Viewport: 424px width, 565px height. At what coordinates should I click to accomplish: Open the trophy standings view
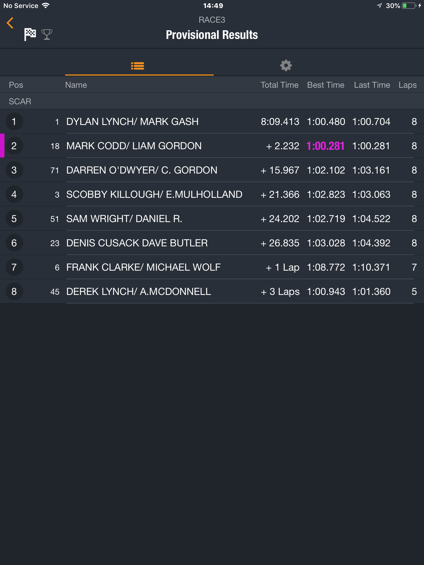[47, 34]
